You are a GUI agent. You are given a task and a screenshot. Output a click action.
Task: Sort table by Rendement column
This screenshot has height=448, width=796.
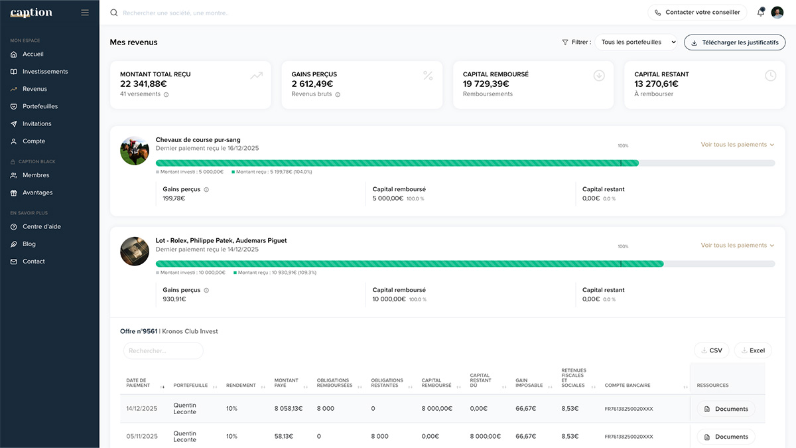pyautogui.click(x=263, y=386)
